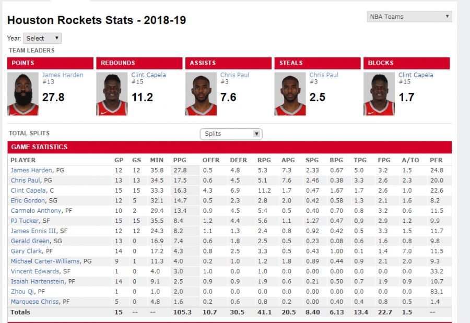Open Chris Paul in the stats table
This screenshot has width=470, height=323.
point(26,181)
